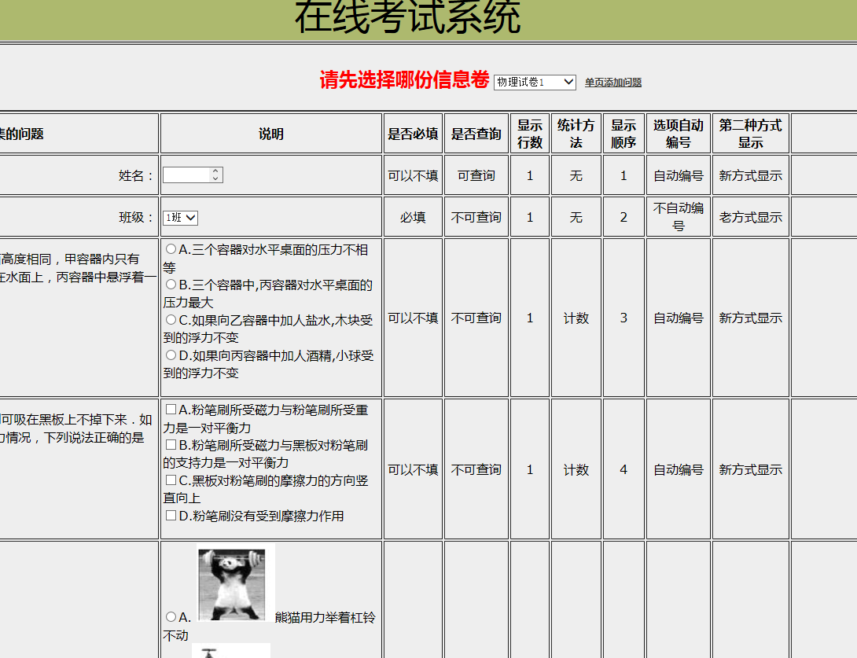This screenshot has width=857, height=658.
Task: Click 自动编号 in the 姓名 row
Action: click(679, 175)
